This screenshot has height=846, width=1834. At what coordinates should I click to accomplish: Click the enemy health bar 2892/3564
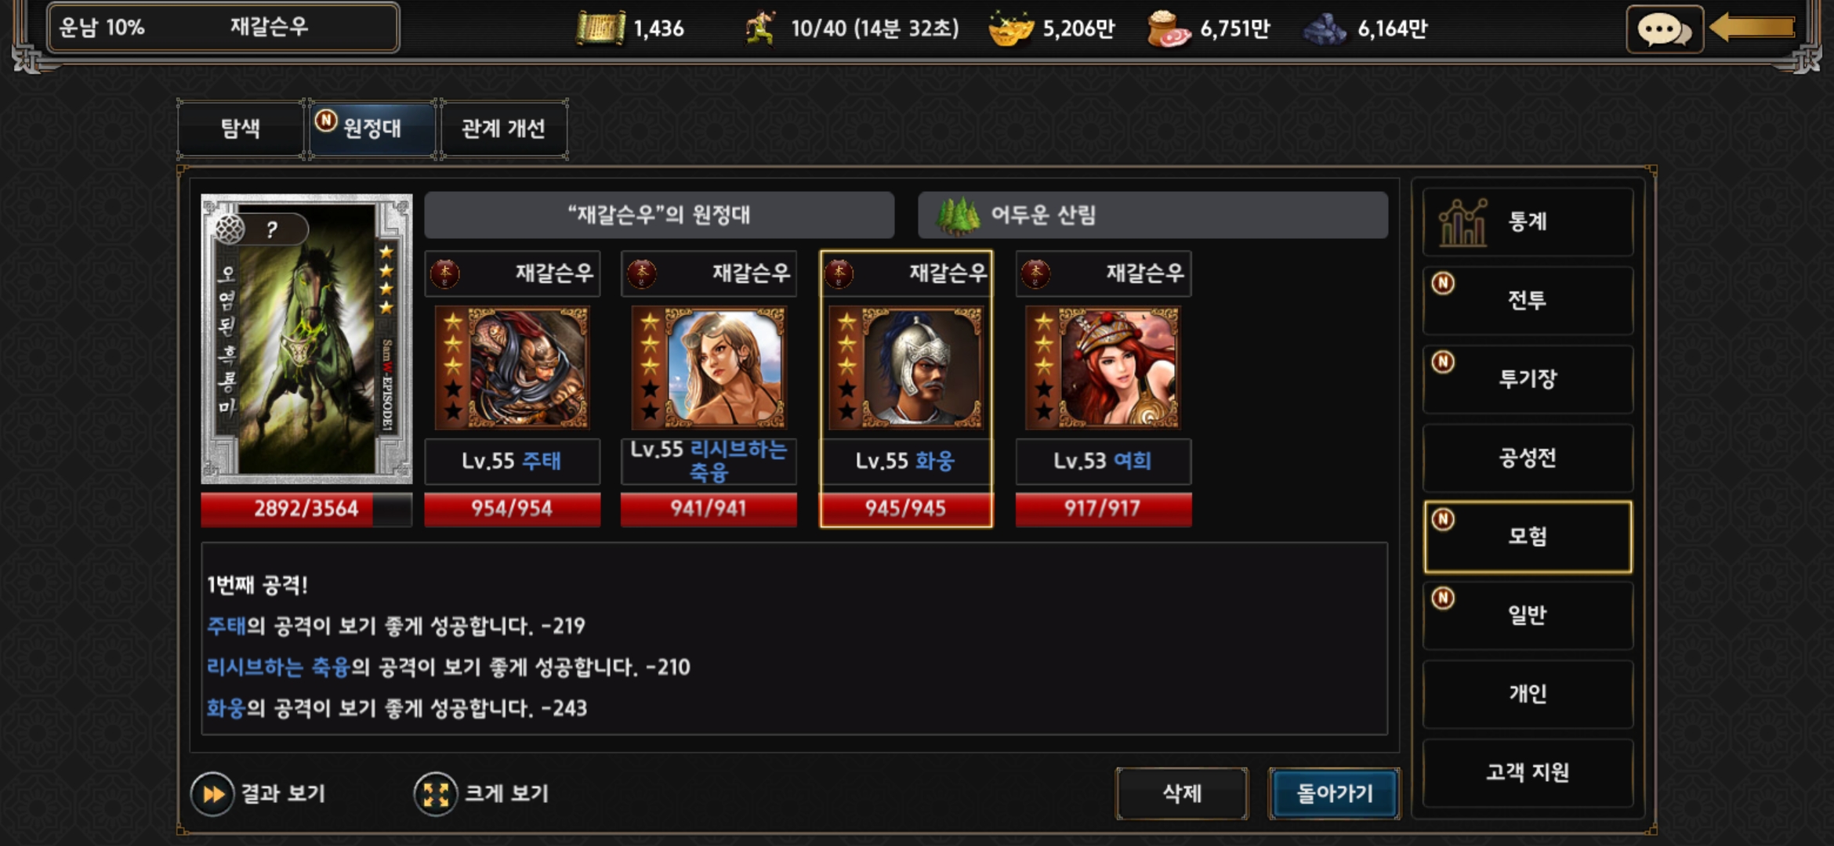306,510
